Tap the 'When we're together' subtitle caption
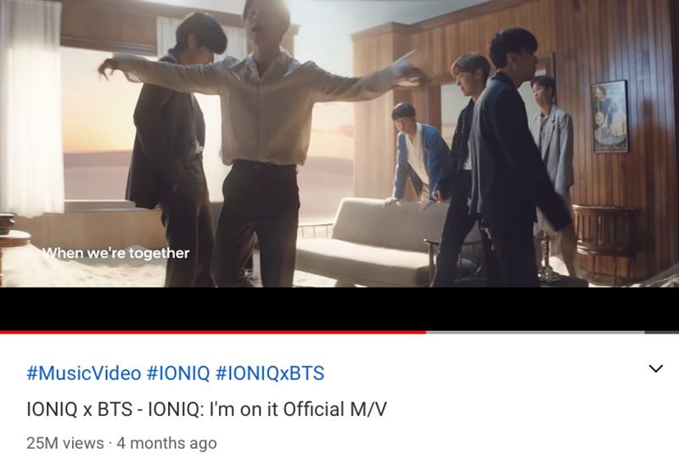 pyautogui.click(x=116, y=253)
